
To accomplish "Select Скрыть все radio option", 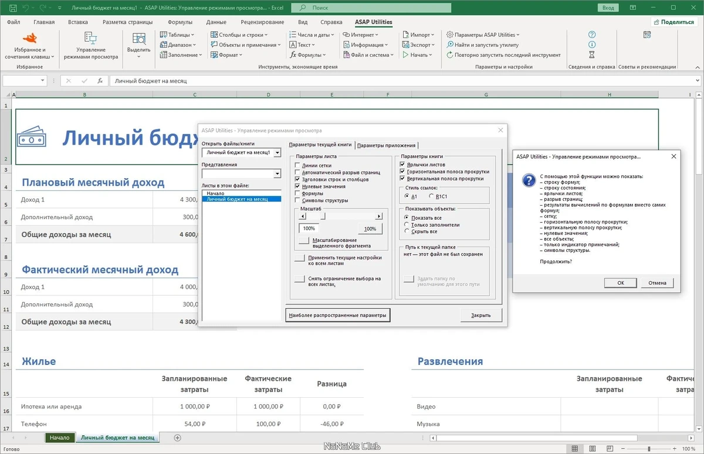I will [x=407, y=231].
